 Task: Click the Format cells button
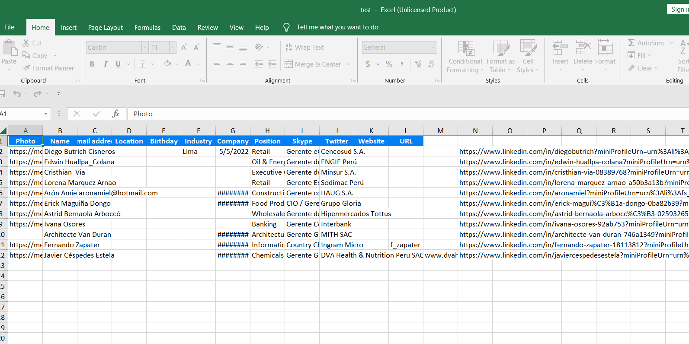[x=605, y=55]
